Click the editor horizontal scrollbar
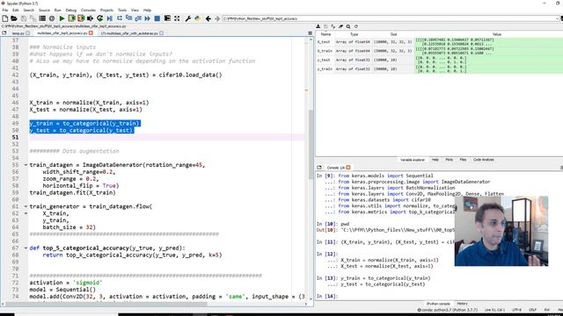 click(x=107, y=304)
